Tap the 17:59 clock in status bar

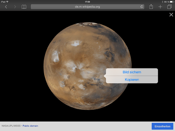[x=87, y=2]
